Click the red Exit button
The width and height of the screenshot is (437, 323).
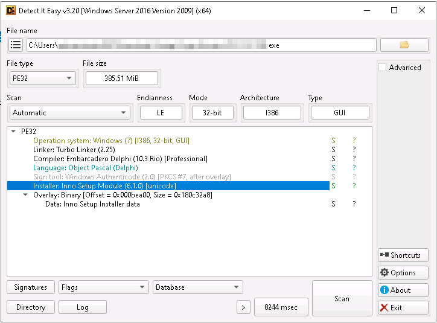click(403, 308)
